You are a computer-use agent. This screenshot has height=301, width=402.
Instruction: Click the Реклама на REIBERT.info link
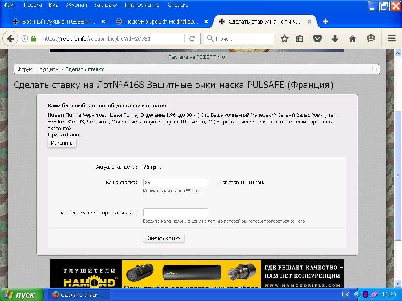197,57
